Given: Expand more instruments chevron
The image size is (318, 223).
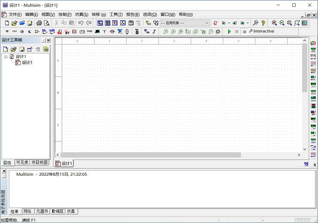Looking at the screenshot, I should 315,165.
